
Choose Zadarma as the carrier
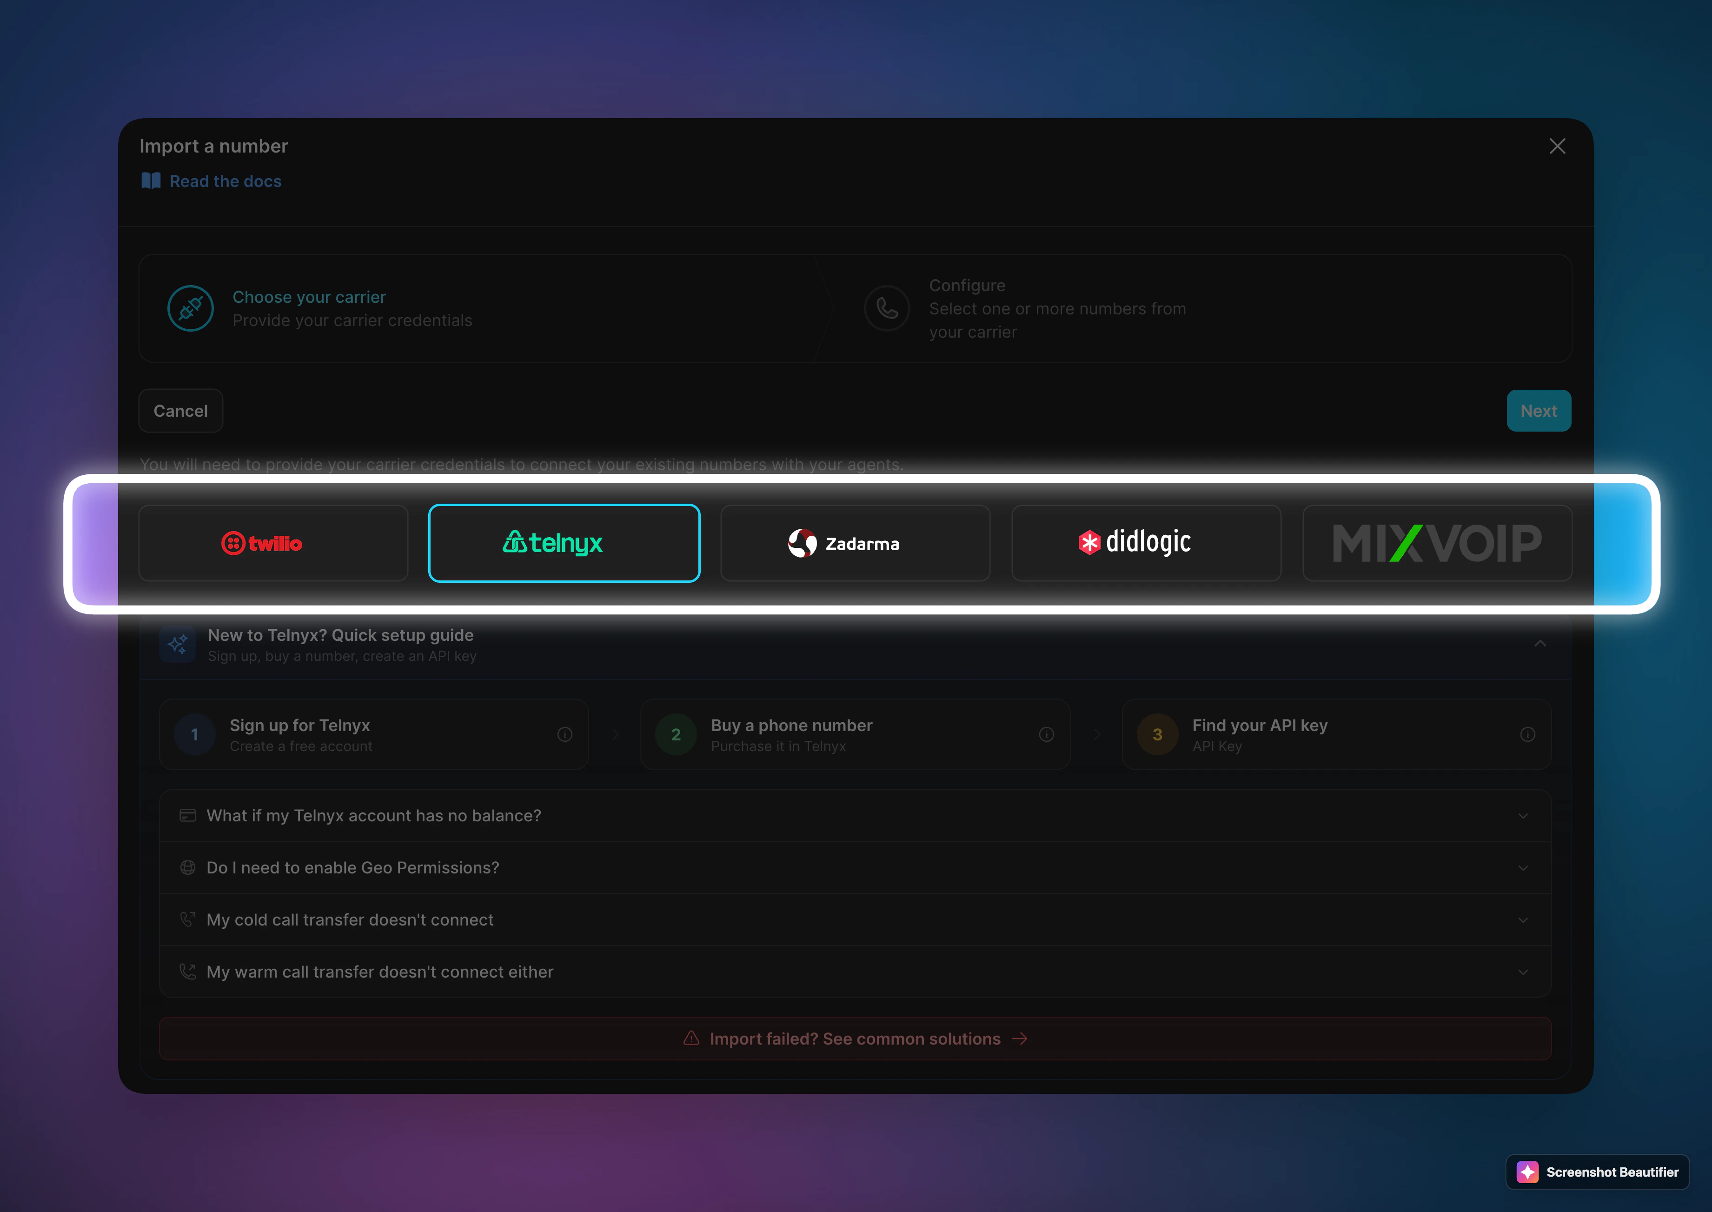tap(855, 543)
